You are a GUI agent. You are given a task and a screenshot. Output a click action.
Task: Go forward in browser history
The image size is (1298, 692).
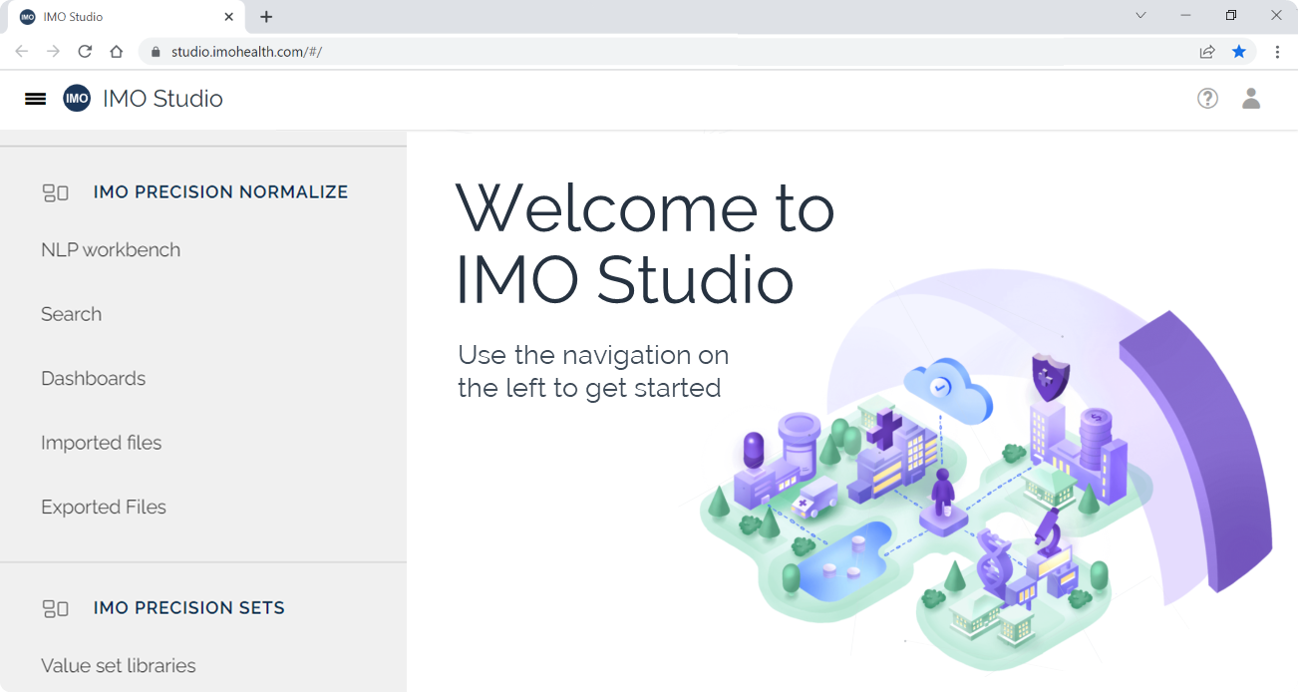coord(54,52)
